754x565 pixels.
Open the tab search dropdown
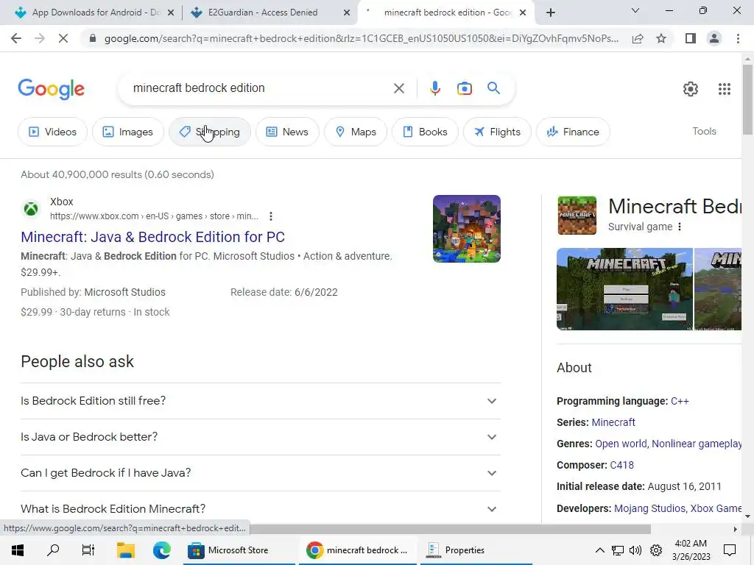(635, 10)
